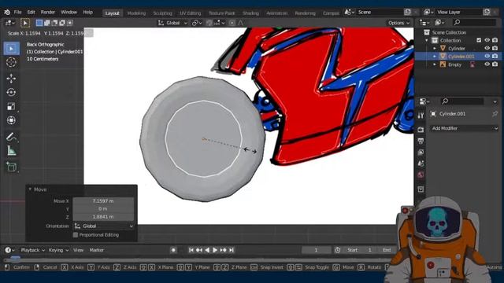Toggle snapping magnet in header

(x=209, y=23)
